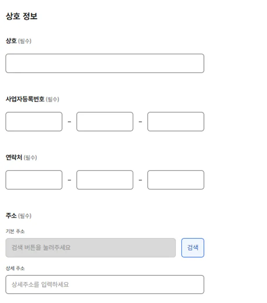
Task: Focus first 사업자등록번호 input box
Action: pyautogui.click(x=34, y=121)
